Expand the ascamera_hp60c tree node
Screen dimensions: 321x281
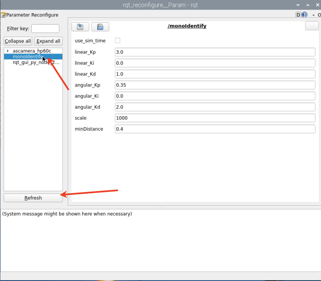pos(8,51)
